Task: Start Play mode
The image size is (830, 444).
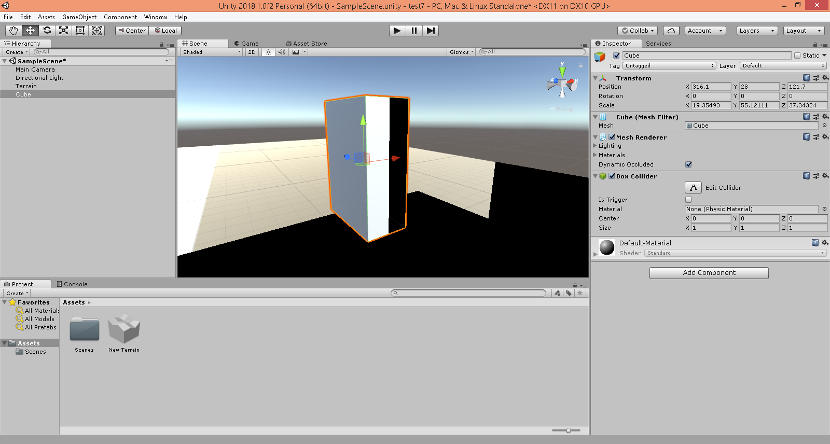Action: pyautogui.click(x=397, y=31)
